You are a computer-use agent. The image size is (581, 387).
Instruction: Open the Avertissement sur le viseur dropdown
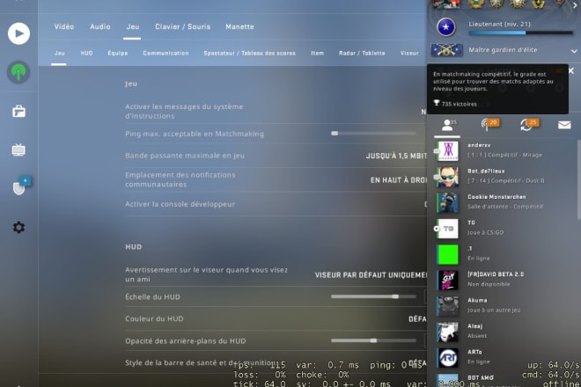pyautogui.click(x=371, y=275)
